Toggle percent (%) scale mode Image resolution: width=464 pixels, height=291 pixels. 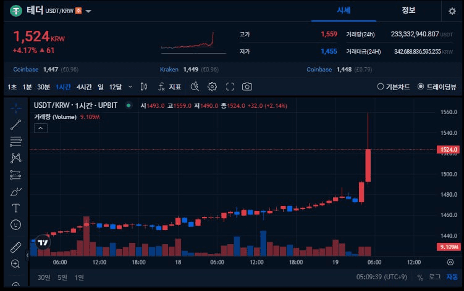coord(420,277)
